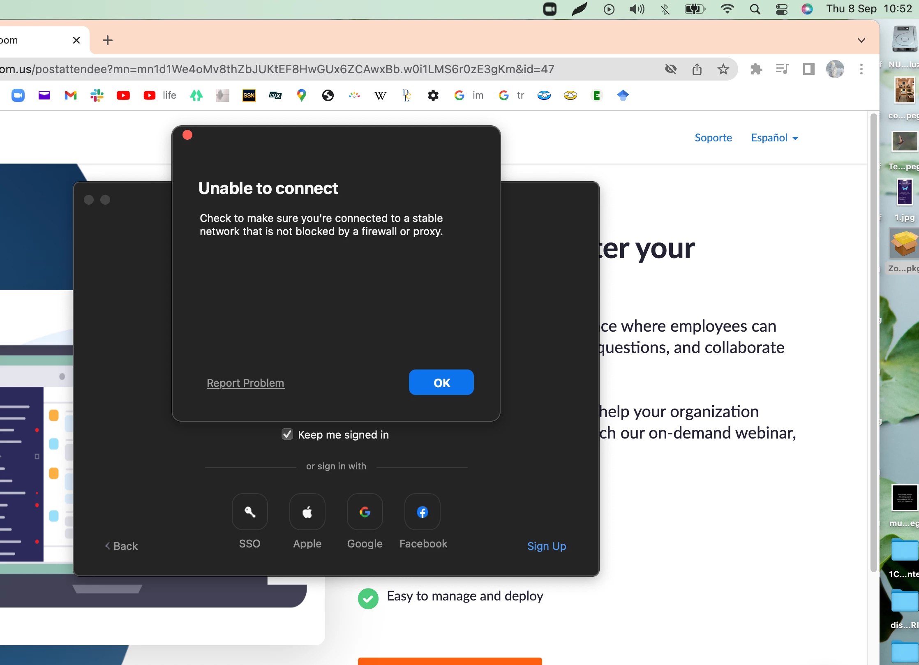Open Chrome three-dot menu
Image resolution: width=919 pixels, height=665 pixels.
click(x=861, y=69)
